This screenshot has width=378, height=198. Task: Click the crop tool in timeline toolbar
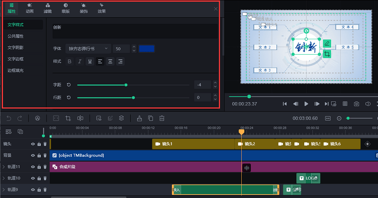point(68,118)
